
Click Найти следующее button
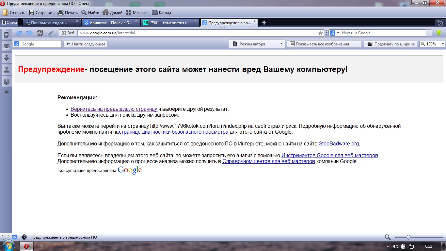coord(86,44)
